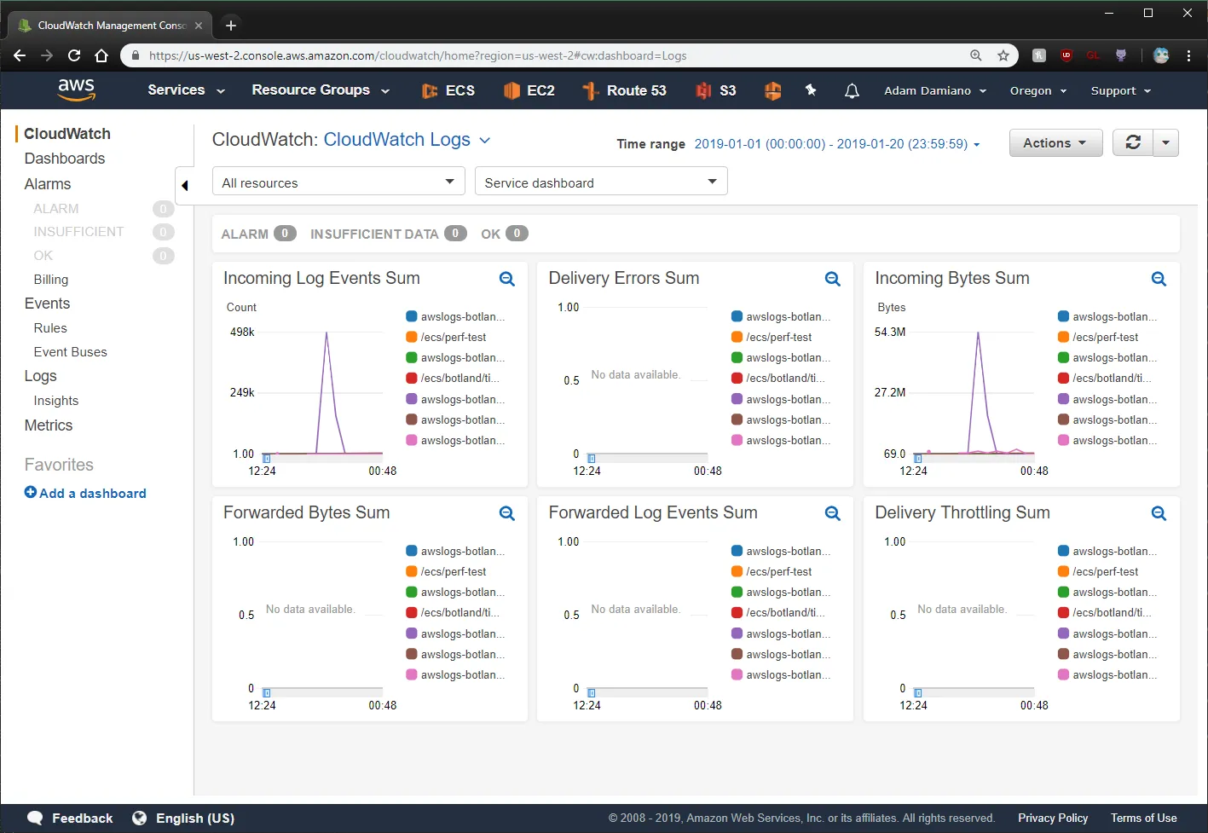The width and height of the screenshot is (1208, 833).
Task: Open the Resource Groups dropdown
Action: tap(321, 90)
